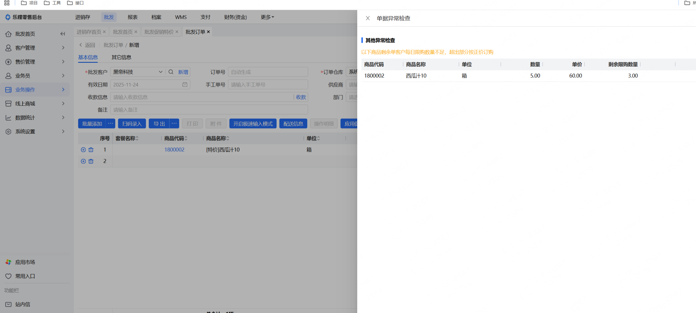Open the 更多 dropdown menu
Screen dimensions: 696x313
point(267,17)
